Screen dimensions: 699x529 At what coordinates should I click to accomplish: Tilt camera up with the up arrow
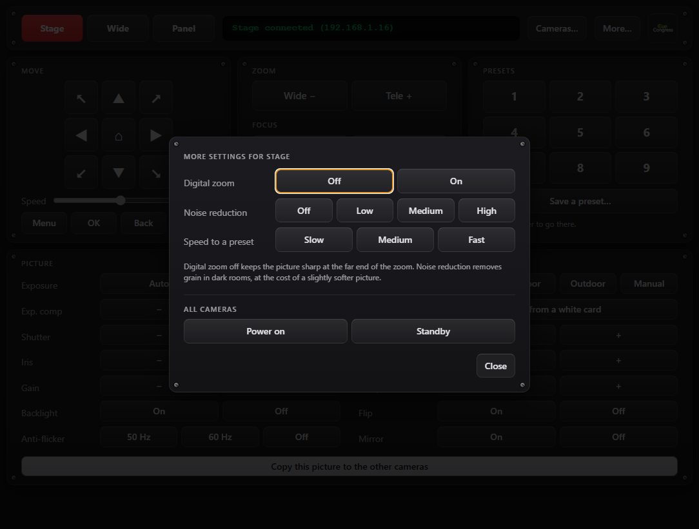tap(119, 98)
